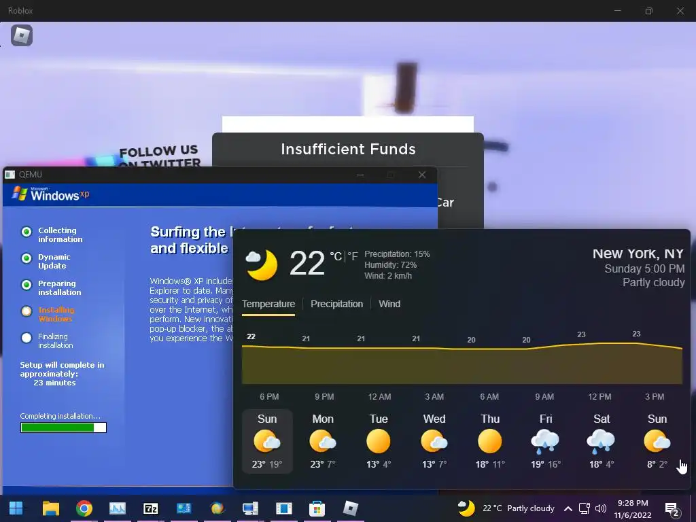Click the taskbar weather moon icon
The image size is (696, 522).
click(466, 508)
